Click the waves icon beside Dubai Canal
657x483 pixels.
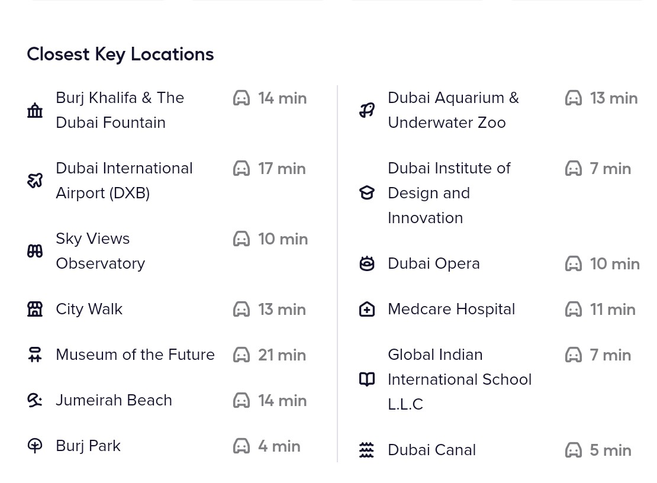367,450
